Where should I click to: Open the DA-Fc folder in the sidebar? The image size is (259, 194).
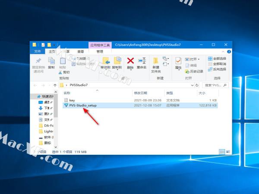click(46, 125)
